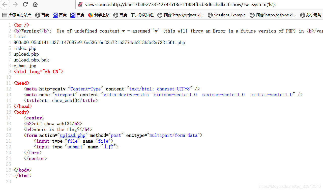Click the Forward arrow button
This screenshot has height=191, width=323.
[15, 4]
